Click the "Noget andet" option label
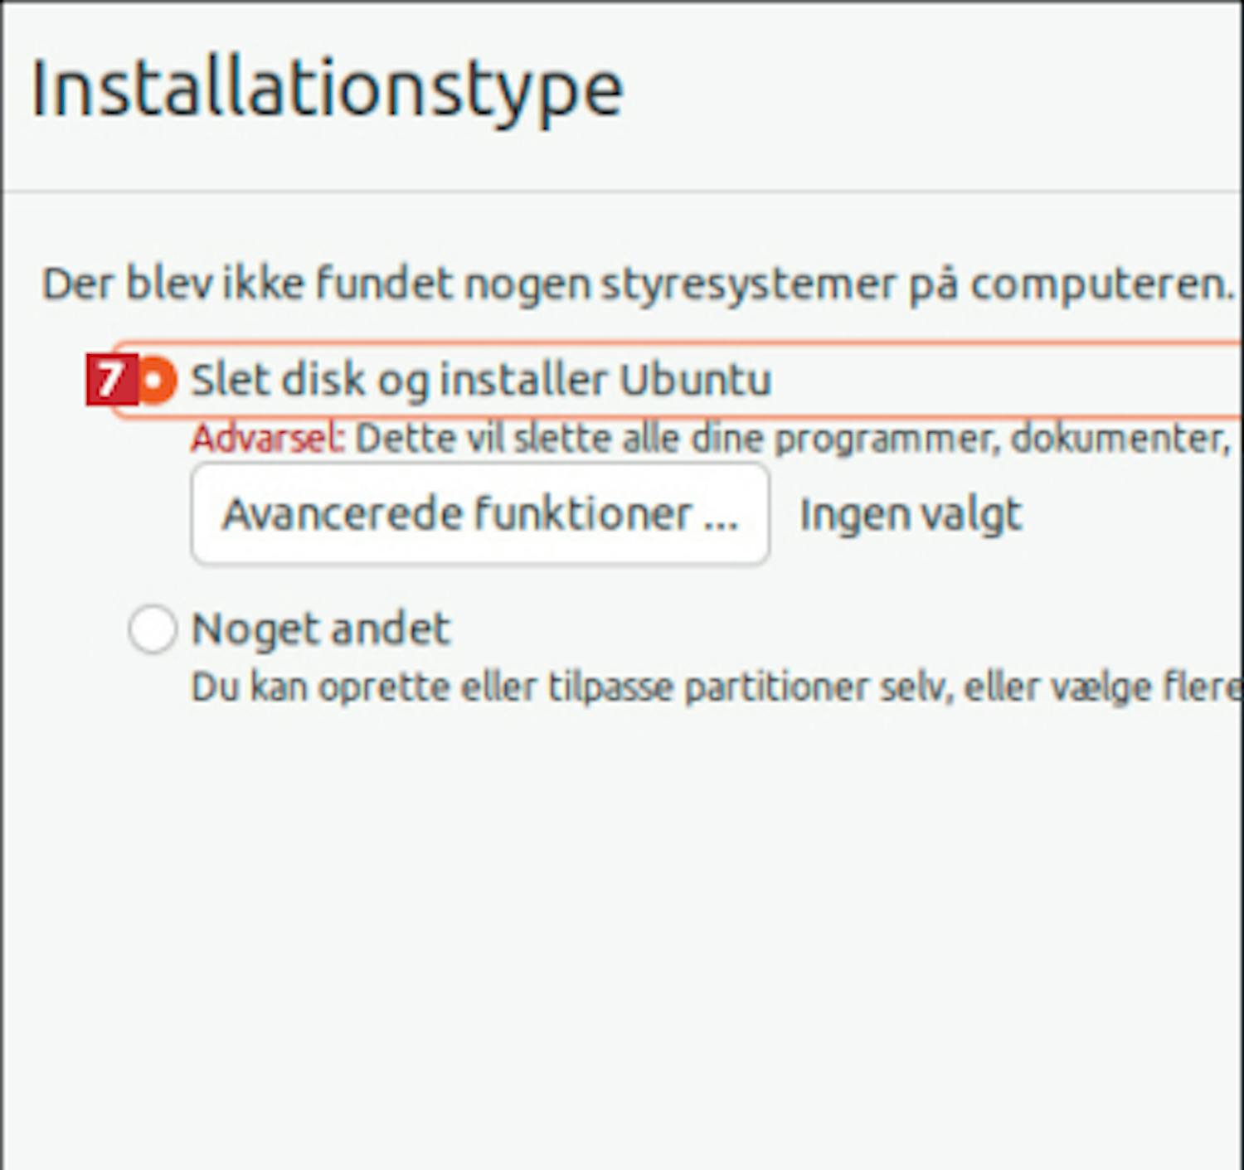This screenshot has height=1170, width=1244. (320, 629)
